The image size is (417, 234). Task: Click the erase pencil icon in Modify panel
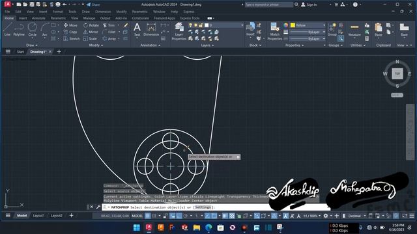click(125, 25)
